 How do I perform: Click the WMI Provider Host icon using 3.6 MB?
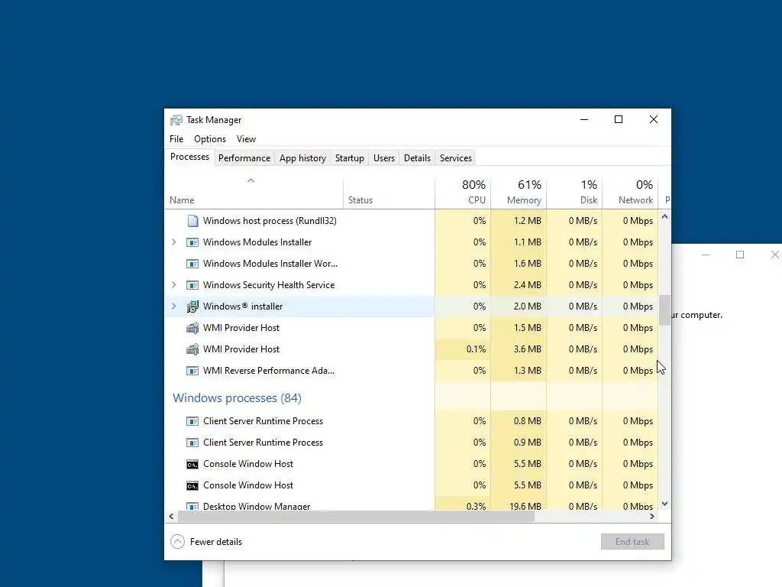pos(192,349)
